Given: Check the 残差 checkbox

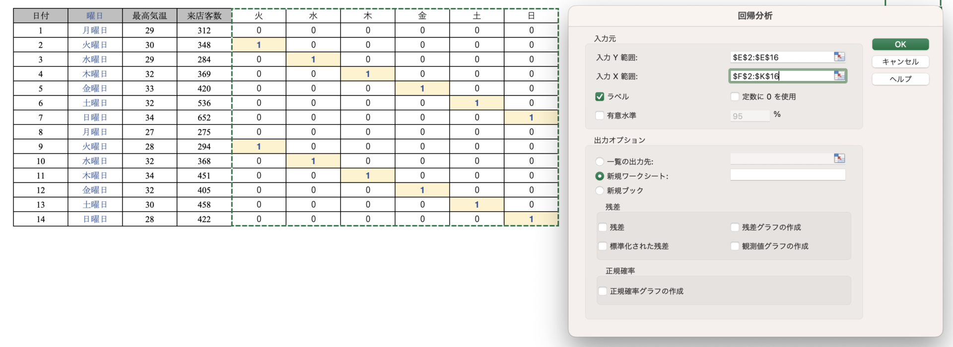Looking at the screenshot, I should (603, 228).
